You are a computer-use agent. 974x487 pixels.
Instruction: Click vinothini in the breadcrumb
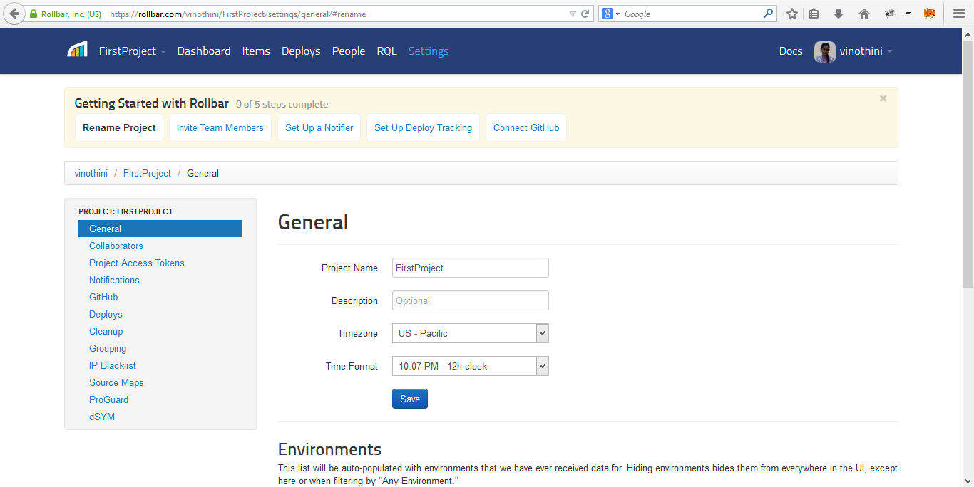(x=91, y=173)
